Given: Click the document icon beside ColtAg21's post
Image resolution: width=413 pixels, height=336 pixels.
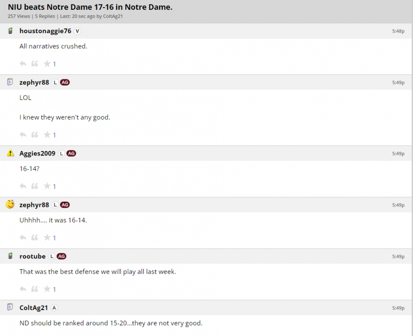Looking at the screenshot, I should 10,307.
